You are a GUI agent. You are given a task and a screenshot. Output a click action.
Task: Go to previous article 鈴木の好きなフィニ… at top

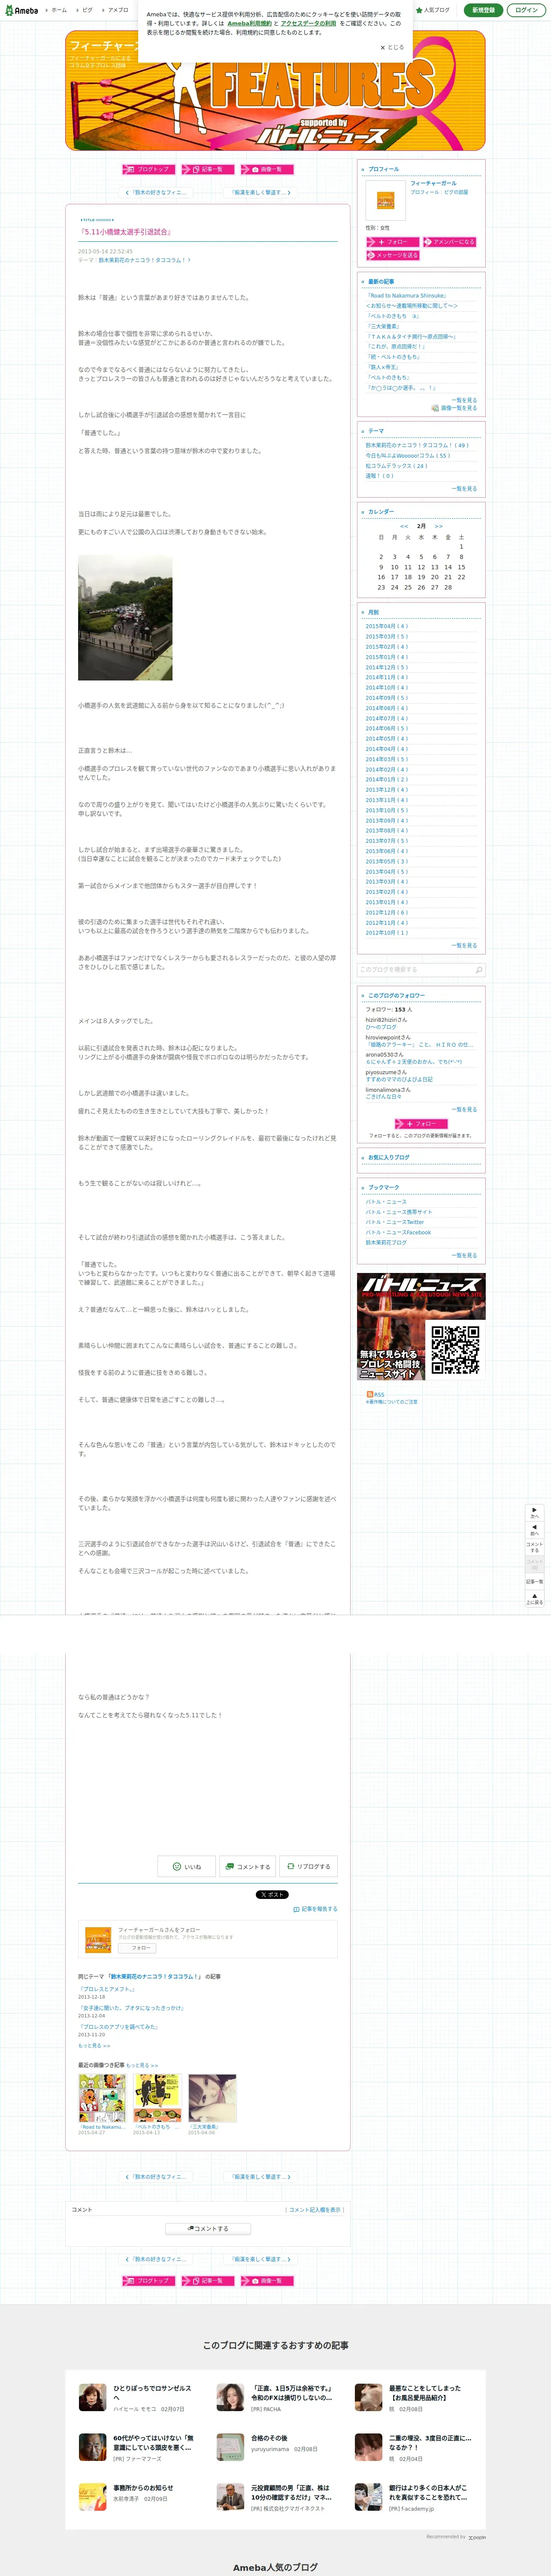[156, 192]
